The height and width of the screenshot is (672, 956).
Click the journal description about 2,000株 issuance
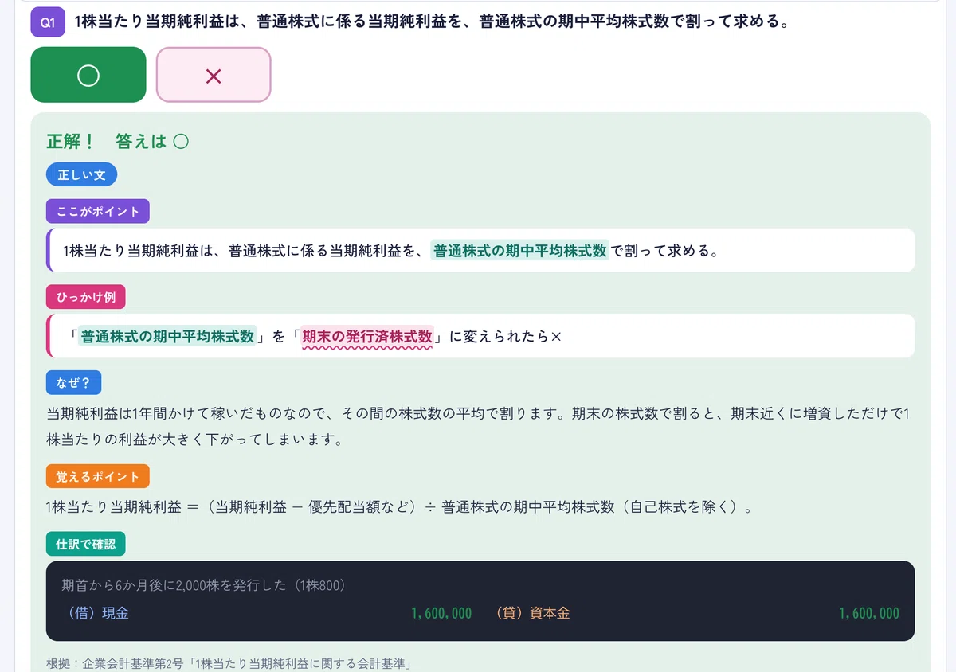pyautogui.click(x=204, y=585)
